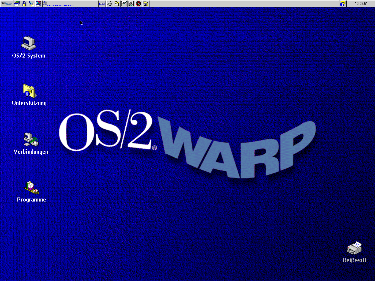This screenshot has height=281, width=375.
Task: Click the multimedia speaker tray icon
Action: 131,3
